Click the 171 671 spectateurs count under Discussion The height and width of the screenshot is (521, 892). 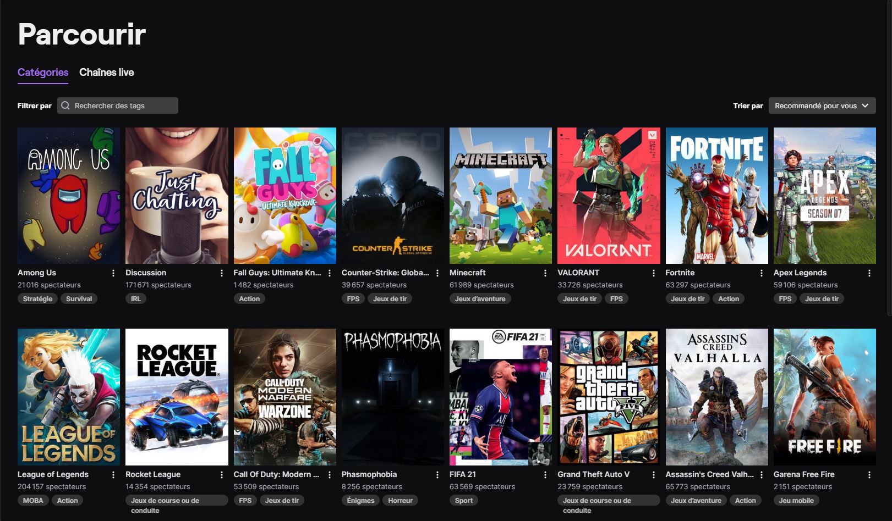(x=158, y=285)
